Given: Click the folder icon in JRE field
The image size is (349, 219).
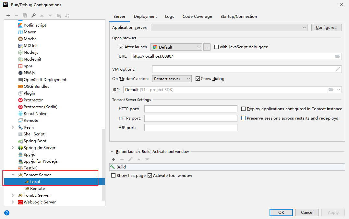Looking at the screenshot, I should point(331,90).
